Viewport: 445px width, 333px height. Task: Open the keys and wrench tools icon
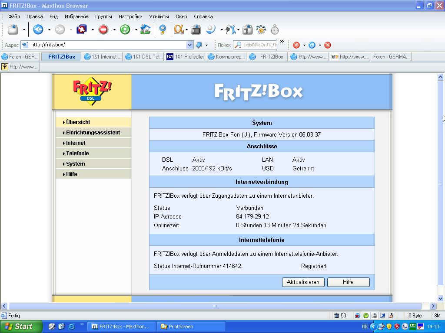230,29
